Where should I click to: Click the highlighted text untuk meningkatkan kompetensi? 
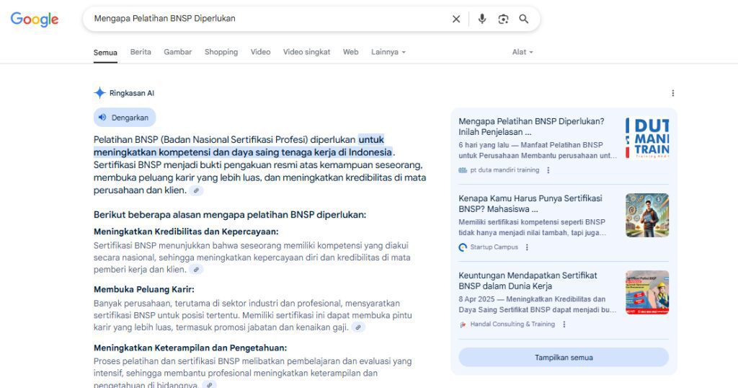[x=243, y=146]
